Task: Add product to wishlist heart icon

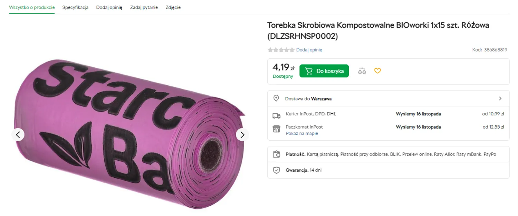Action: (x=377, y=71)
